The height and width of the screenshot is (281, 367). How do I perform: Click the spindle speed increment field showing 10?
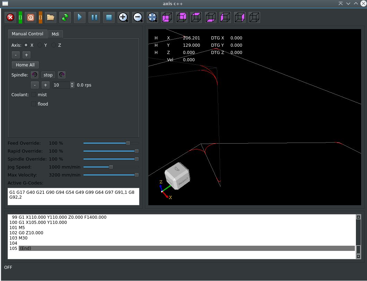[x=61, y=85]
